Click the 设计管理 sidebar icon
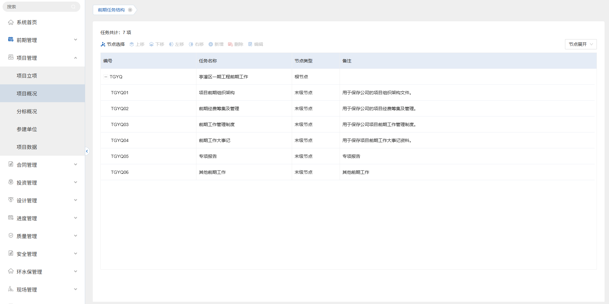Image resolution: width=609 pixels, height=304 pixels. pyautogui.click(x=11, y=200)
